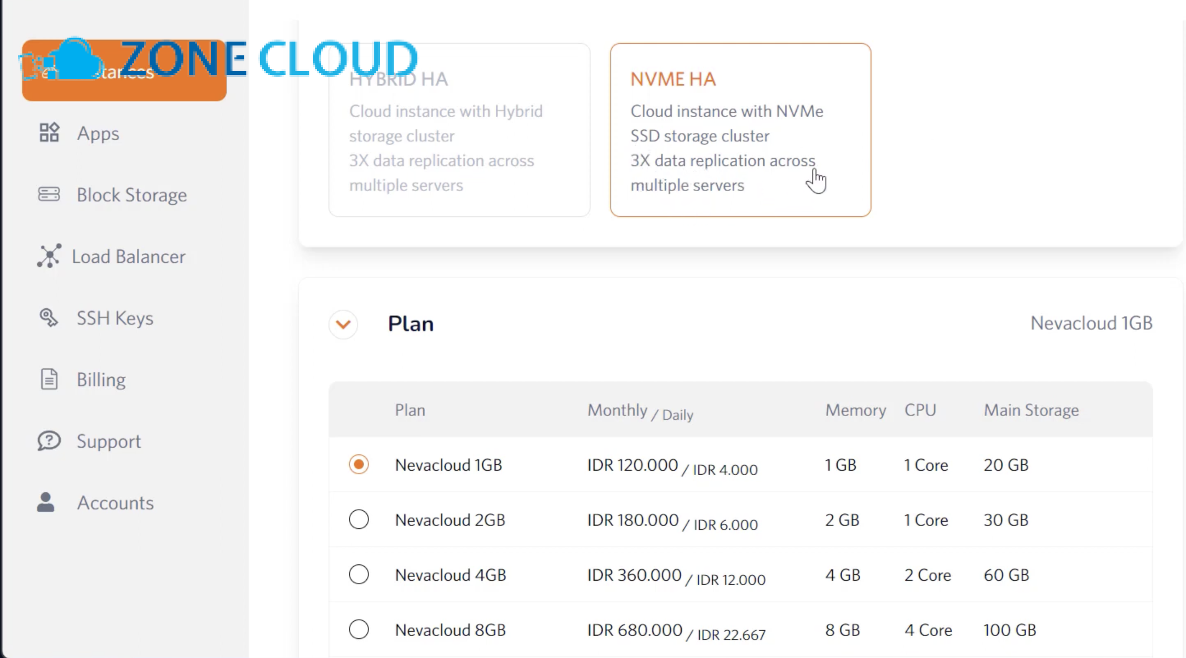Select the Nevacloud 4GB radio button
The width and height of the screenshot is (1186, 658).
coord(359,574)
